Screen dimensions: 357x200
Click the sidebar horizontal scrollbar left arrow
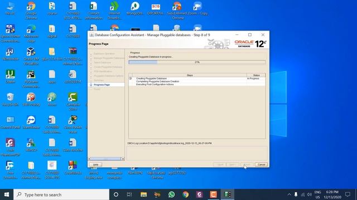click(89, 159)
